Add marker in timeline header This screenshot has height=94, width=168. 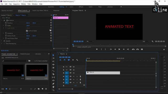point(73,60)
